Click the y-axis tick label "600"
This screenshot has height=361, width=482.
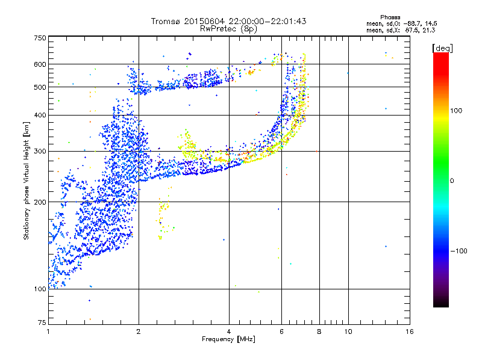point(40,64)
